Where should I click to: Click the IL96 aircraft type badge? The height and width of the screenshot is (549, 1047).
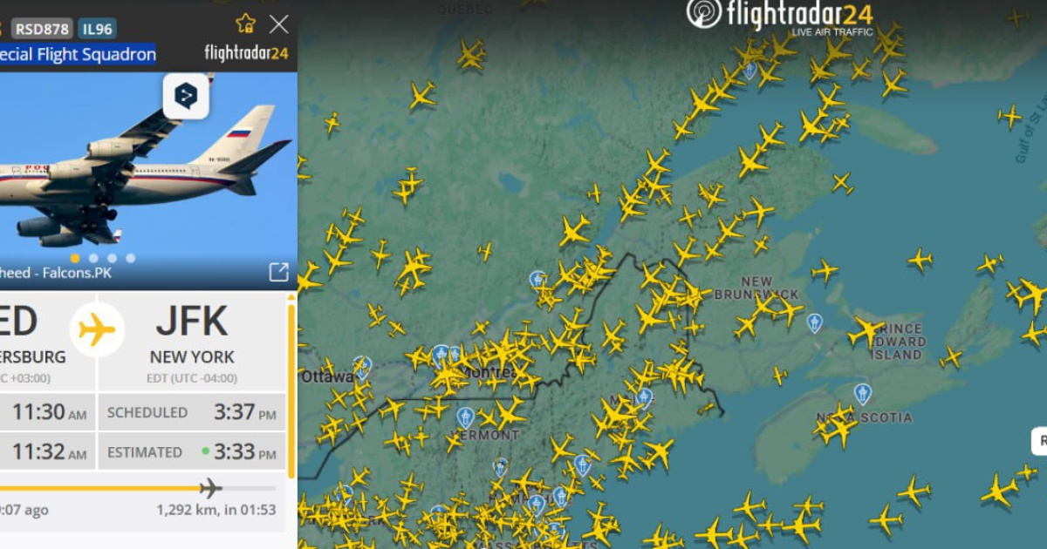pos(97,29)
